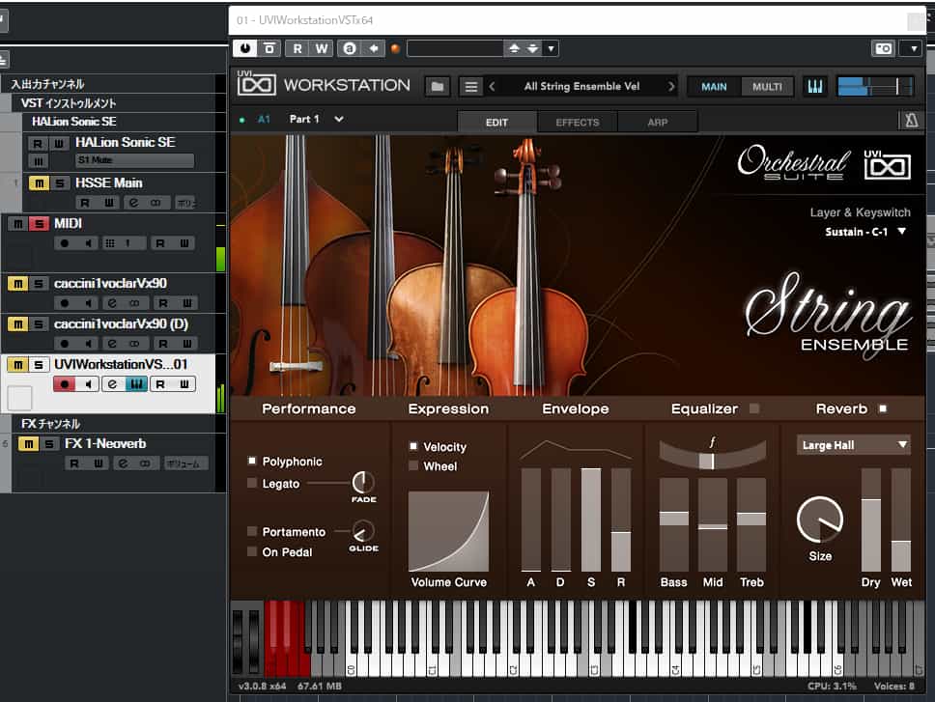Switch to the EFFECTS tab
This screenshot has width=935, height=702.
pos(577,123)
